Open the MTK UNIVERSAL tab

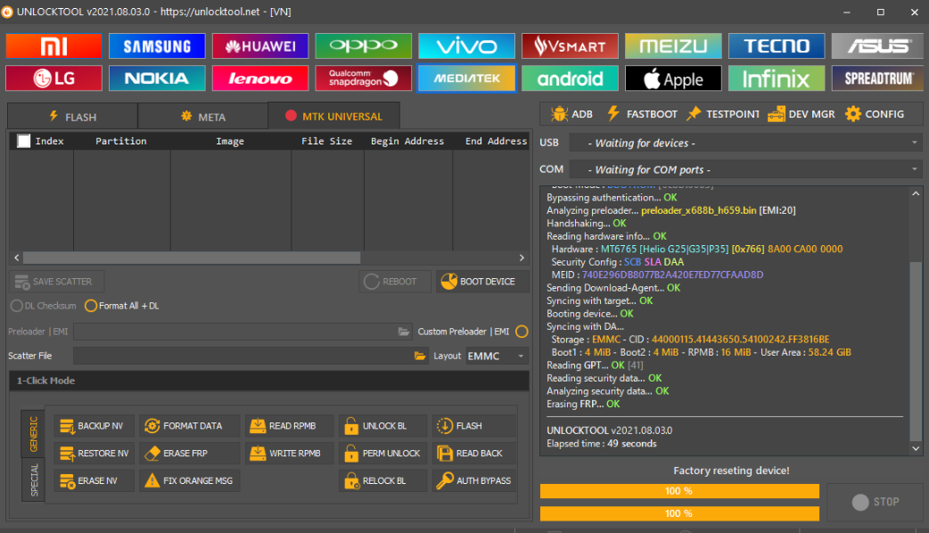click(334, 116)
